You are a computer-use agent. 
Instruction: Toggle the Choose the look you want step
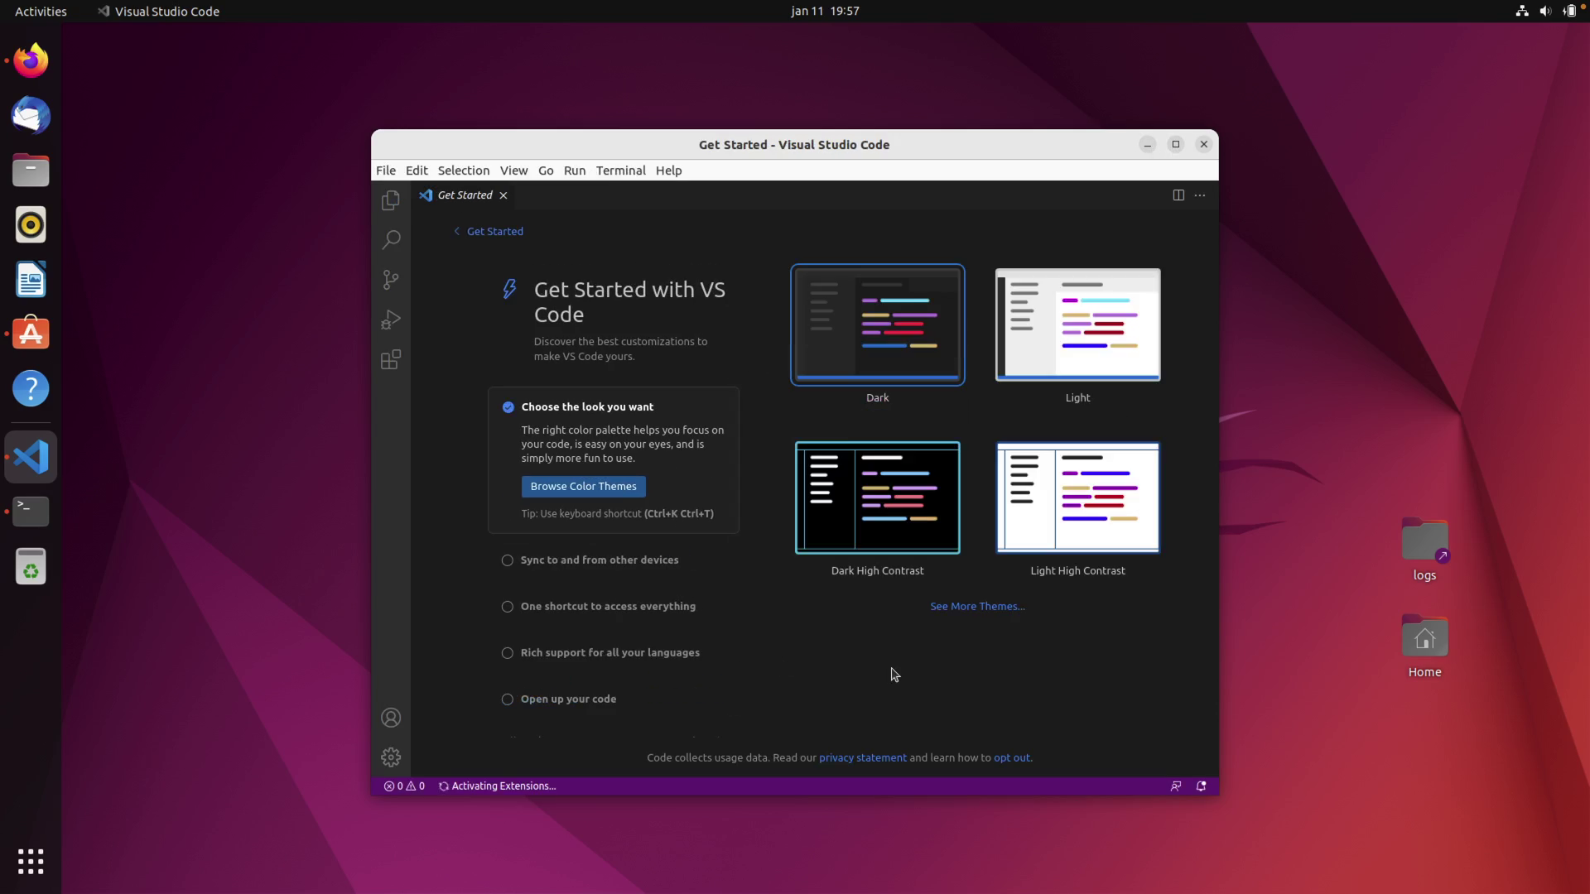508,407
